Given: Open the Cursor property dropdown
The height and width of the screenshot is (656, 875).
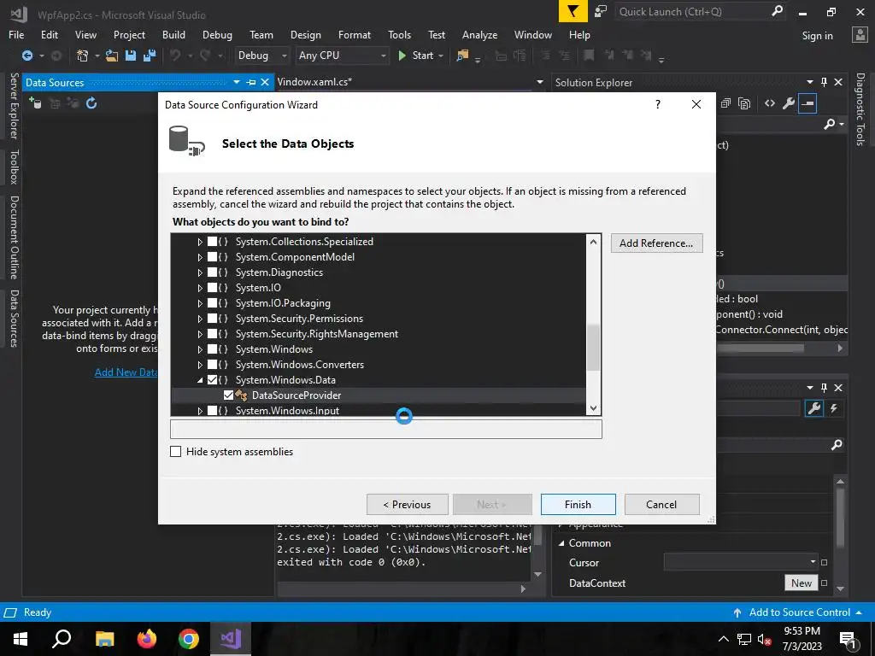Looking at the screenshot, I should tap(813, 562).
